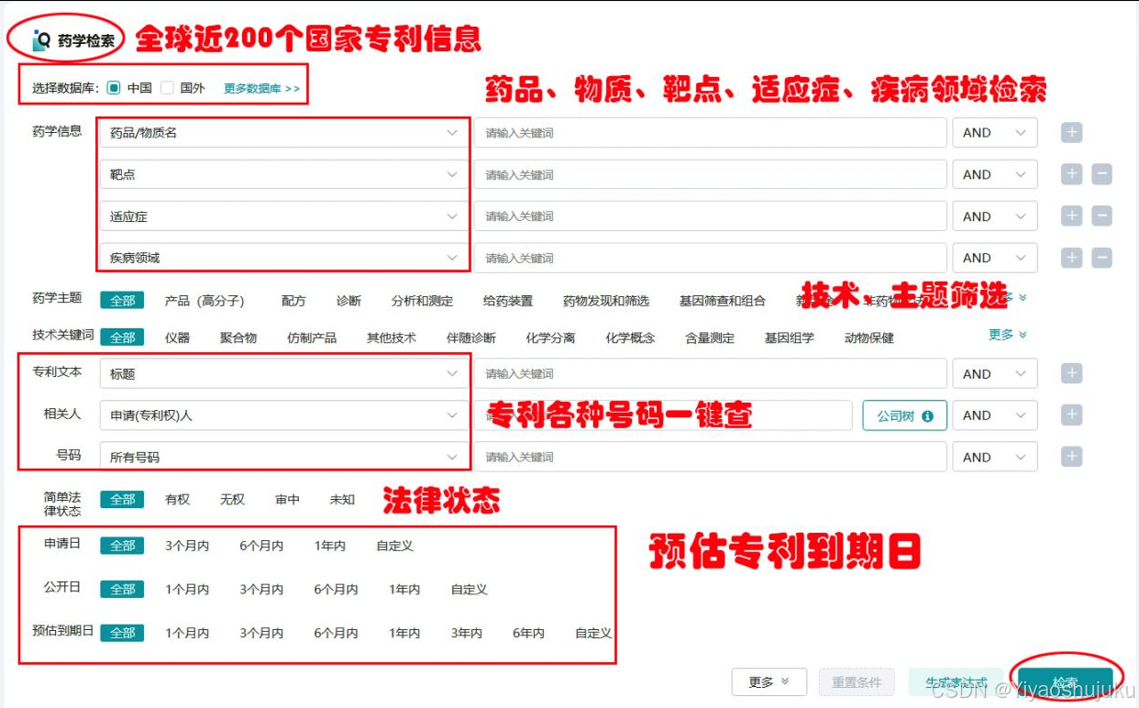Select 给药装置 pharmacy topic
Screen dimensions: 1139x708
pyautogui.click(x=508, y=301)
